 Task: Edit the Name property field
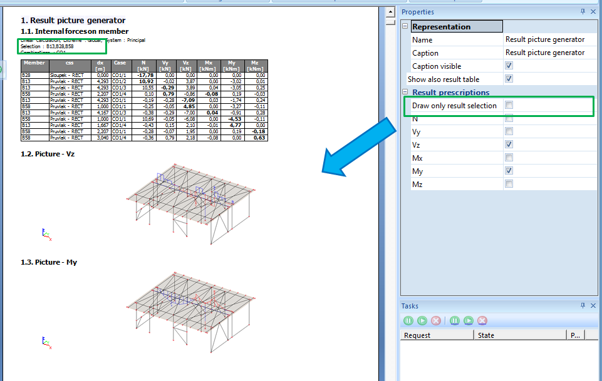pos(545,39)
